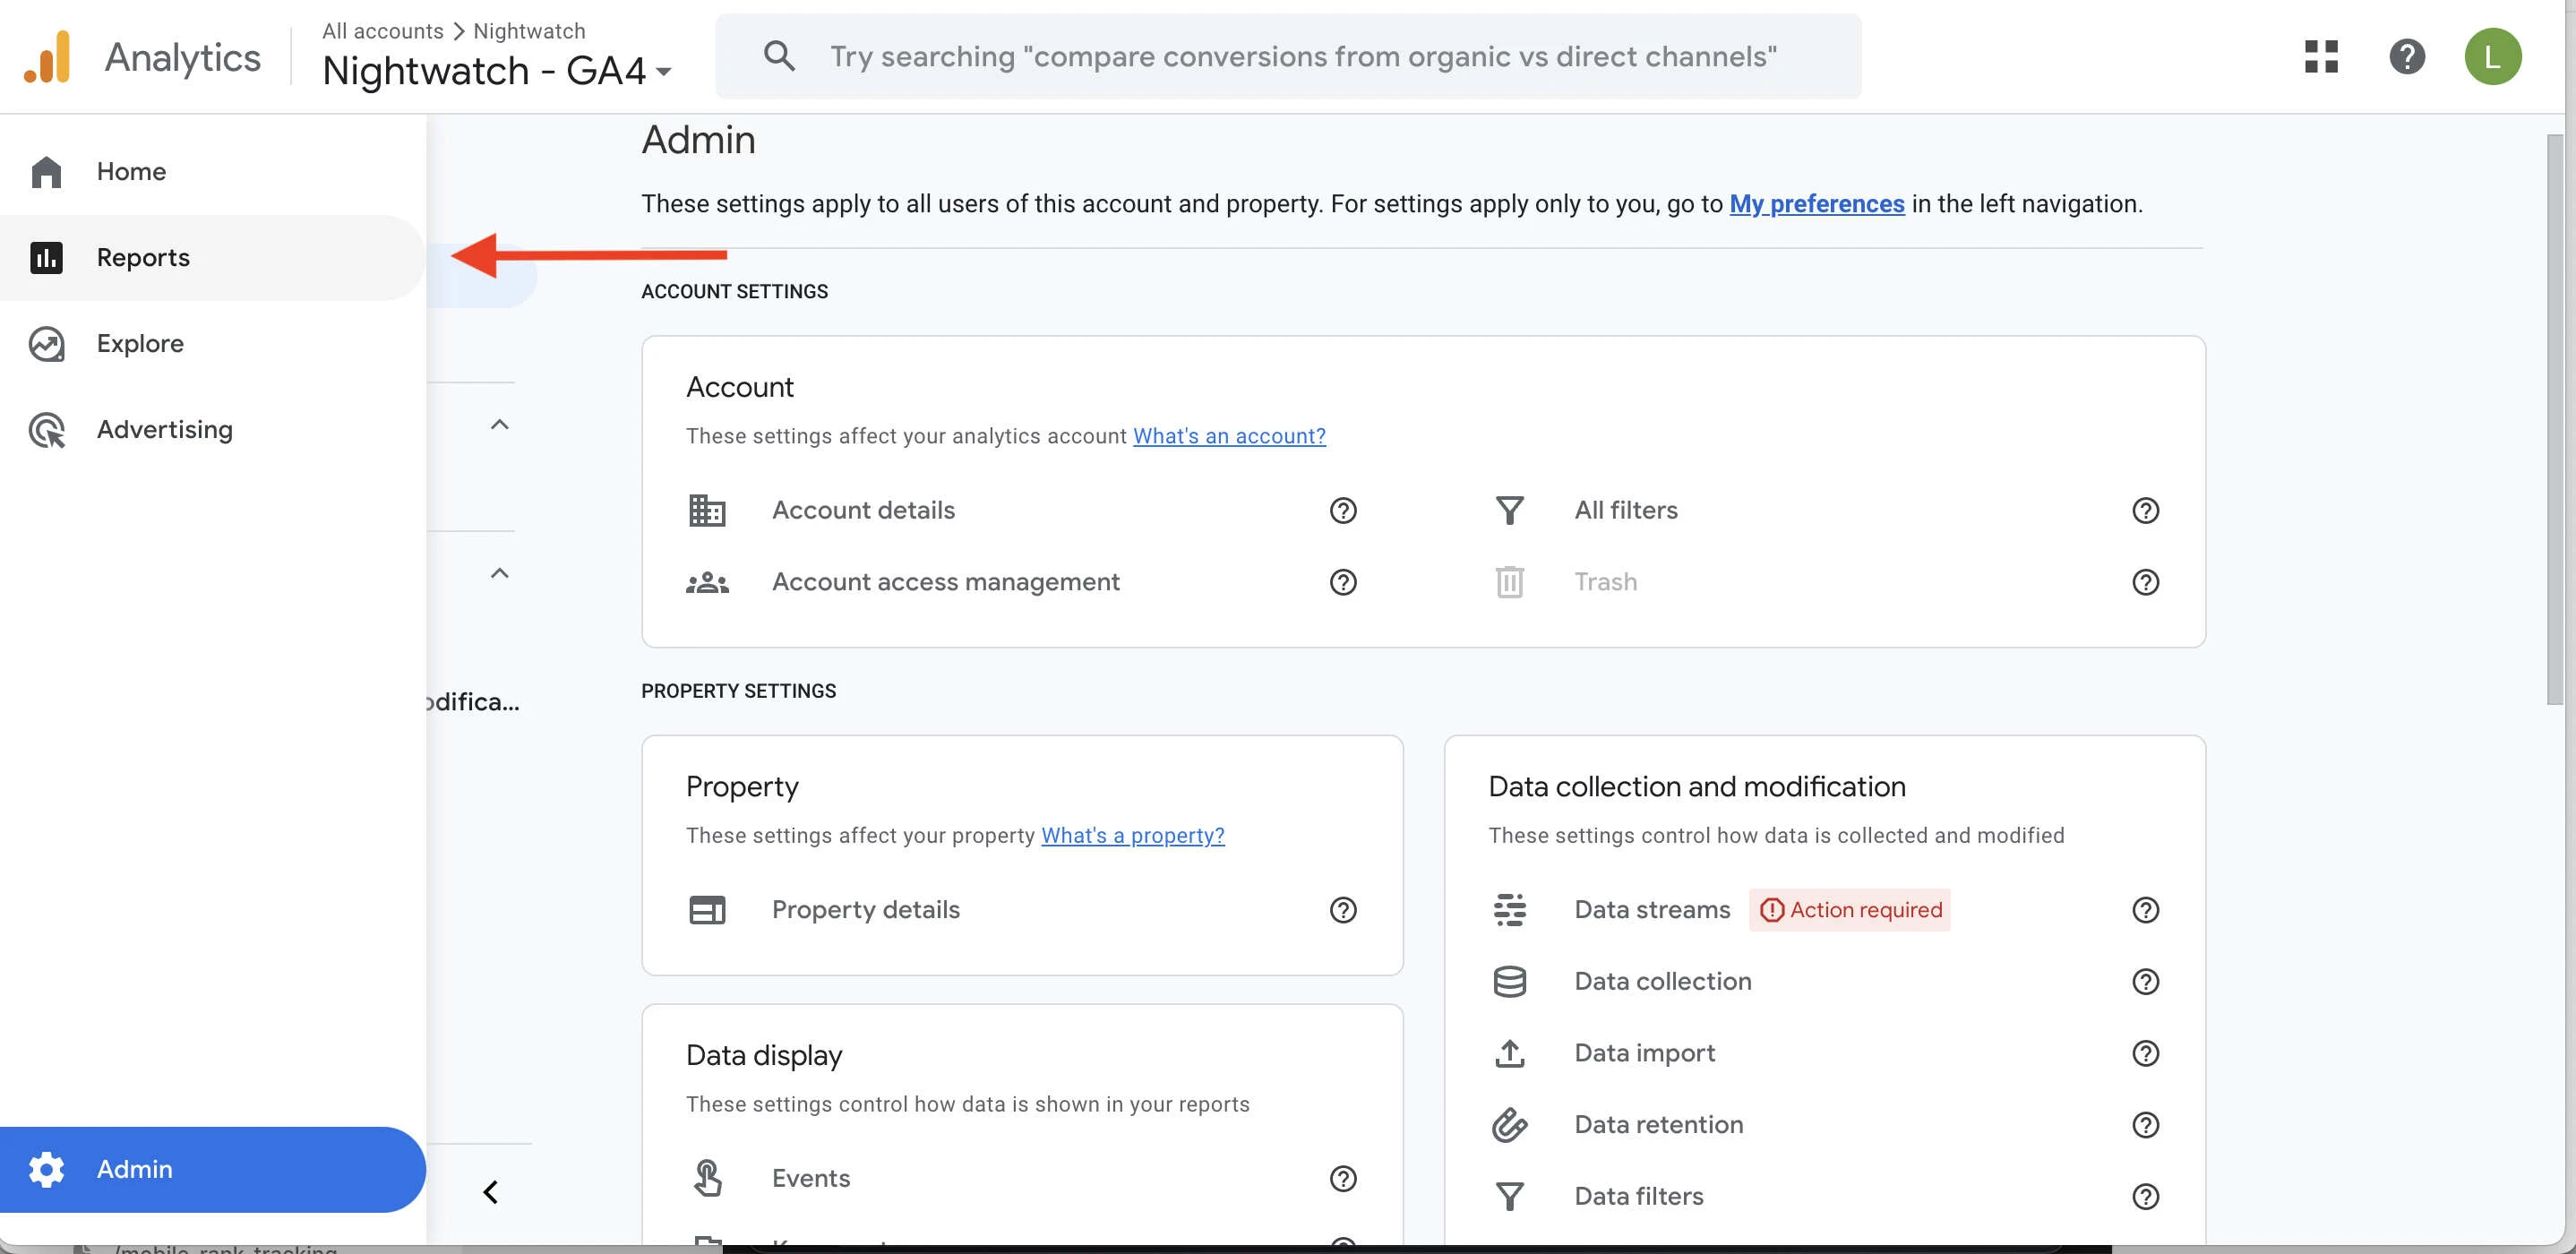
Task: Click the Data import upload icon
Action: click(x=1509, y=1053)
